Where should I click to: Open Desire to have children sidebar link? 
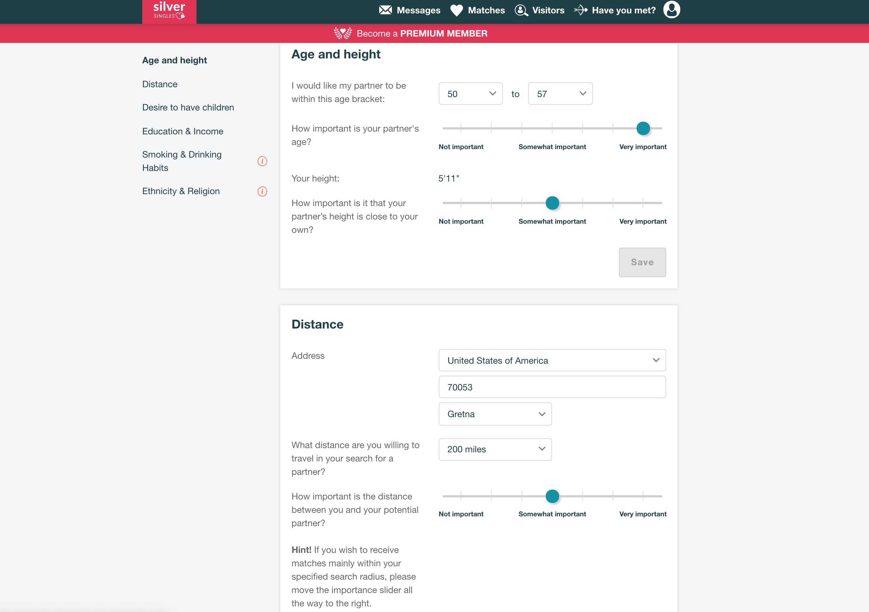coord(188,107)
